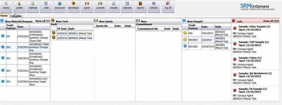Viewport: 282px width, 105px height.
Task: Click tech pack icon for 2/4/2015 row
Action: pyautogui.click(x=54, y=38)
